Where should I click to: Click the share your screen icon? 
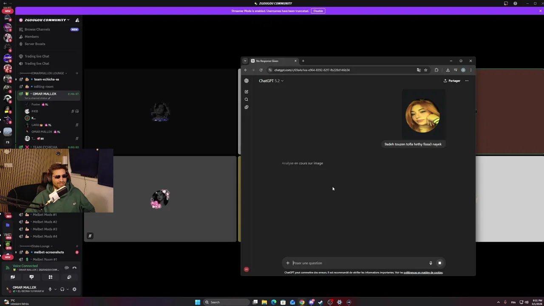point(31,277)
